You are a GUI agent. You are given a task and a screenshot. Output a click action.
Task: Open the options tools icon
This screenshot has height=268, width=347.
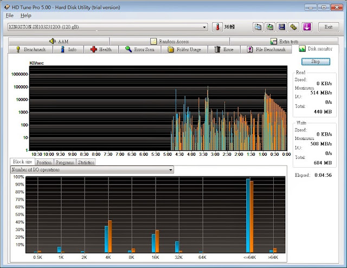click(x=293, y=27)
